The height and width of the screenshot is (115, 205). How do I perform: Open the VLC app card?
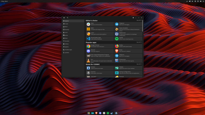click(x=100, y=60)
